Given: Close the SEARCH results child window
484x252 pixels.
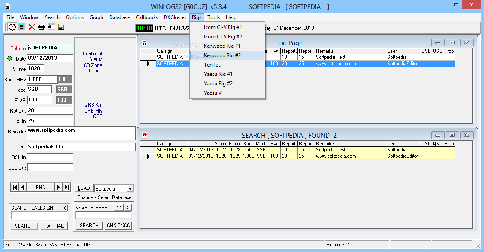Looking at the screenshot, I should (467, 135).
